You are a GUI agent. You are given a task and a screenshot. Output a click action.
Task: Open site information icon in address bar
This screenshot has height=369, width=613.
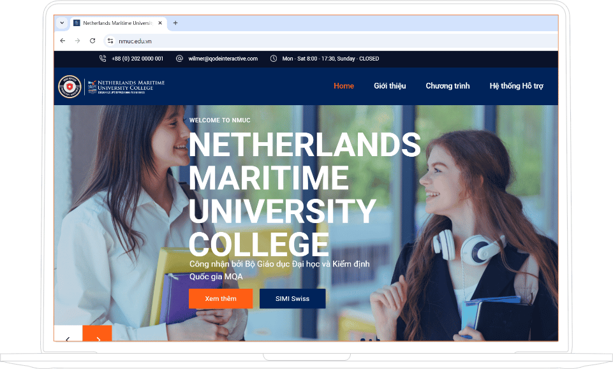coord(110,41)
